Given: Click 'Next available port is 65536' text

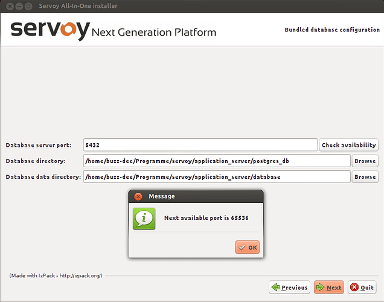Looking at the screenshot, I should 206,218.
